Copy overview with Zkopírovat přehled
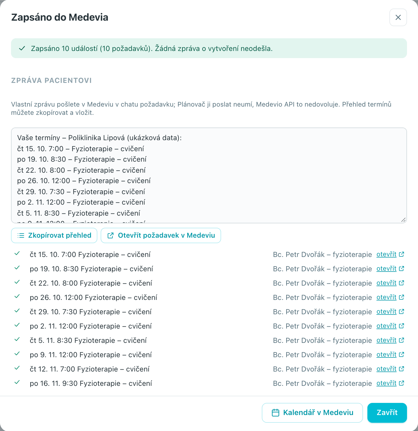 (x=54, y=235)
